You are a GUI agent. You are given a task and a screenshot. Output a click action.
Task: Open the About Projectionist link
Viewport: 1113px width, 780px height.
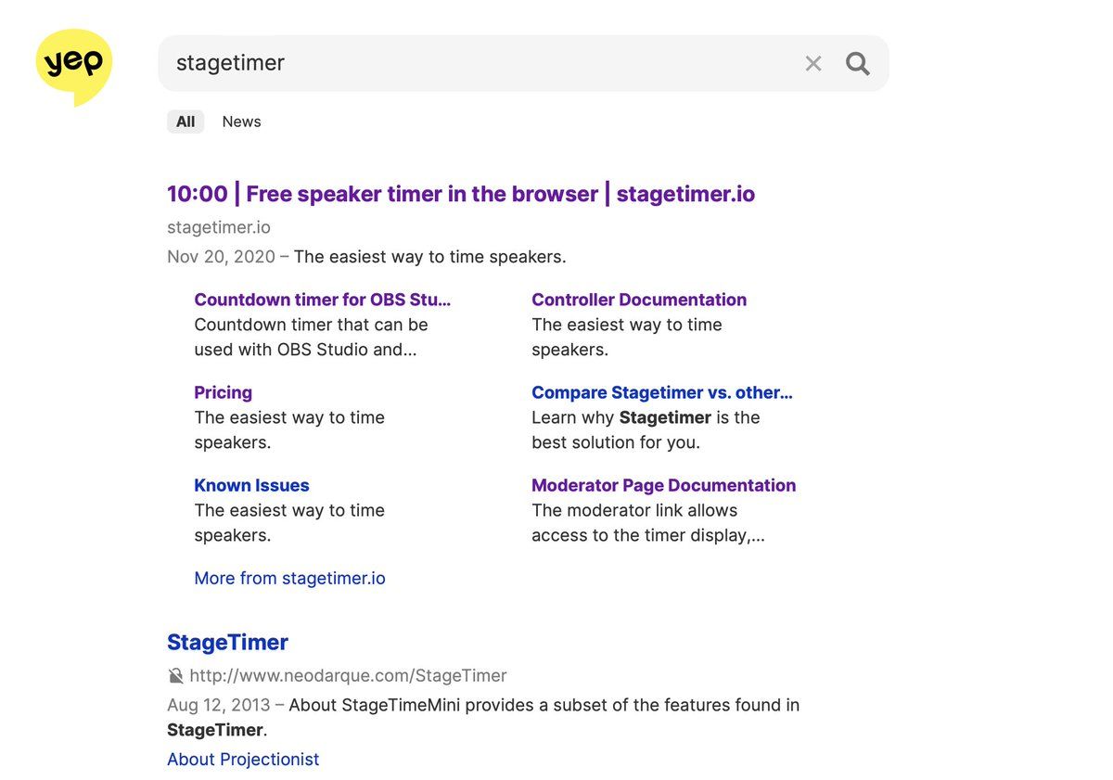[x=243, y=759]
